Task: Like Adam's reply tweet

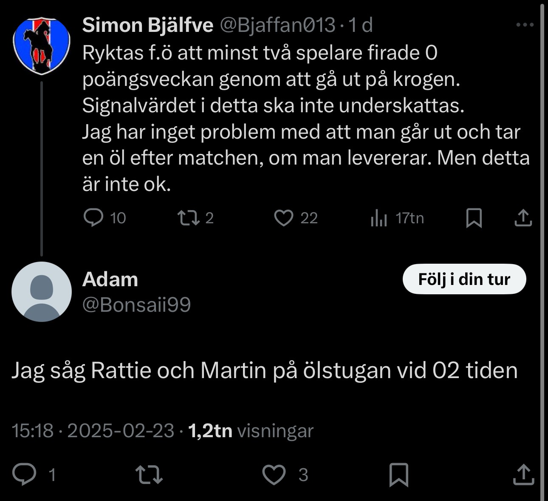Action: coord(274,474)
